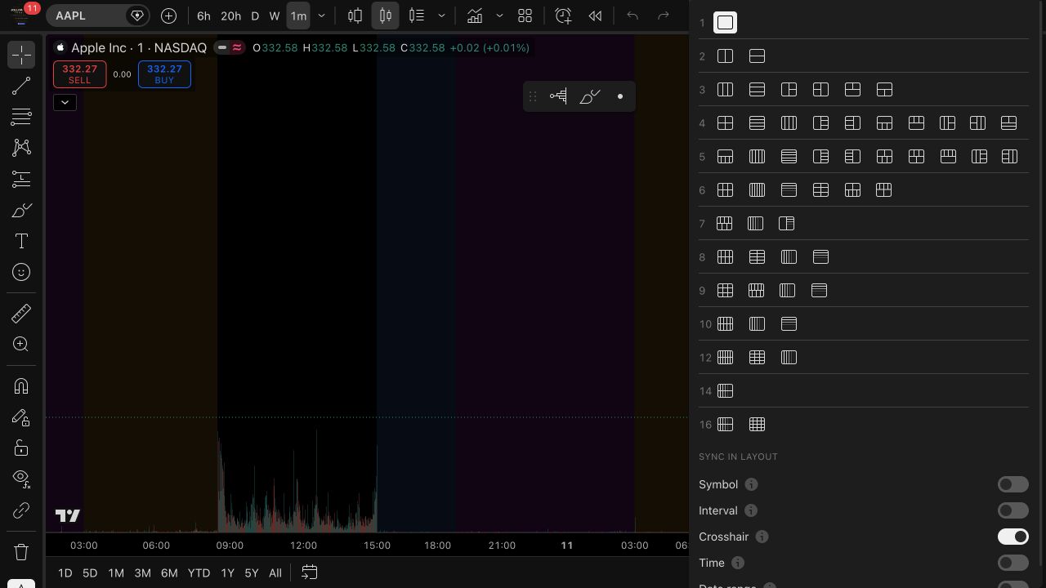The width and height of the screenshot is (1046, 588).
Task: Select the ruler measure tool
Action: tap(21, 313)
